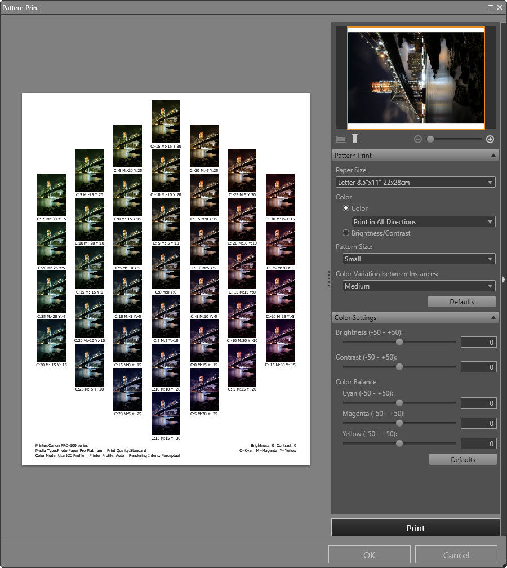
Task: Collapse the Pattern Print section
Action: (x=494, y=155)
